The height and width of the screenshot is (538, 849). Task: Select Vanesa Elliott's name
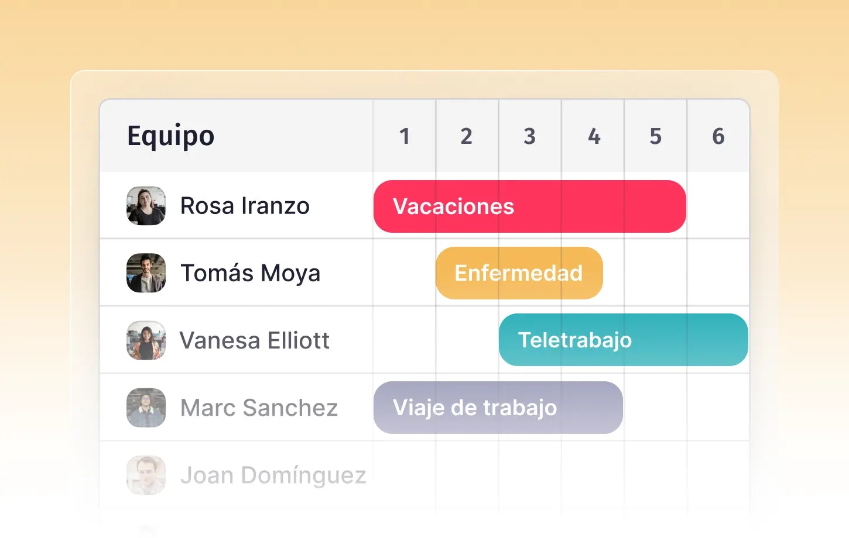pos(255,340)
